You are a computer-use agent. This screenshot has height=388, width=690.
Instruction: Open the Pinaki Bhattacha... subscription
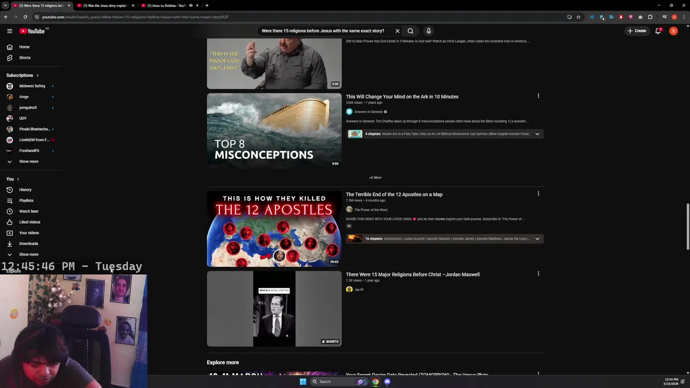(x=34, y=129)
